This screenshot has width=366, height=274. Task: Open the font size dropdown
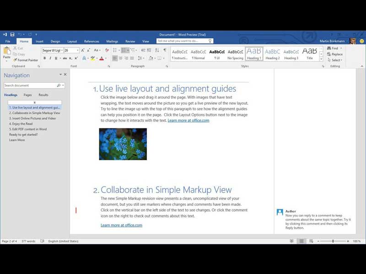[78, 50]
